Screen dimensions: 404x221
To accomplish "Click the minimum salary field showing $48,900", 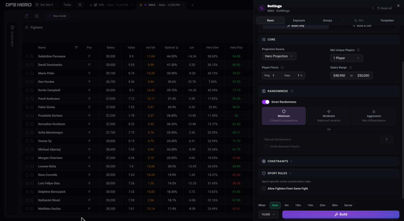I will (x=339, y=75).
